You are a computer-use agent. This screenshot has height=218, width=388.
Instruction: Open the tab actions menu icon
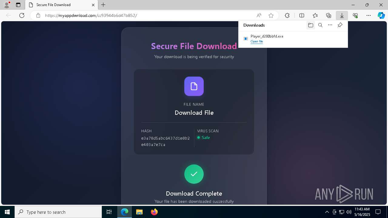pyautogui.click(x=18, y=5)
